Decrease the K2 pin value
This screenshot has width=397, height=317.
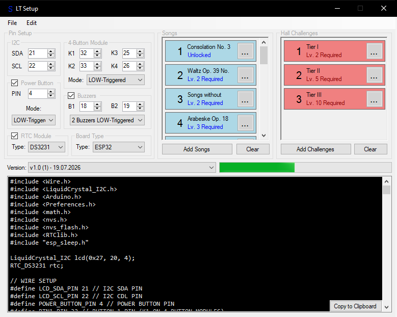(97, 68)
